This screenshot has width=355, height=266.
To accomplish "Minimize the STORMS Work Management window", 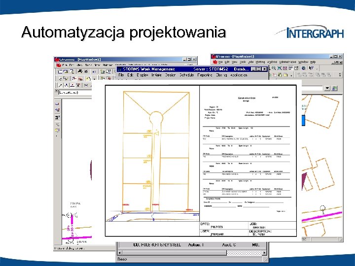I will click(253, 69).
